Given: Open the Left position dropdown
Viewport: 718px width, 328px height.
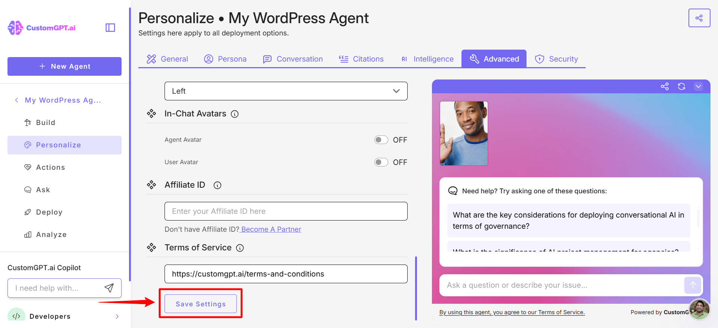Looking at the screenshot, I should [x=286, y=91].
